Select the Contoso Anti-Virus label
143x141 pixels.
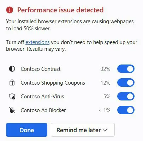[x=42, y=97]
